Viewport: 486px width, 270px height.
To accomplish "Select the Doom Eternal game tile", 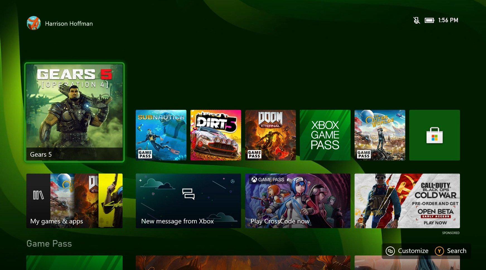I will coord(270,135).
